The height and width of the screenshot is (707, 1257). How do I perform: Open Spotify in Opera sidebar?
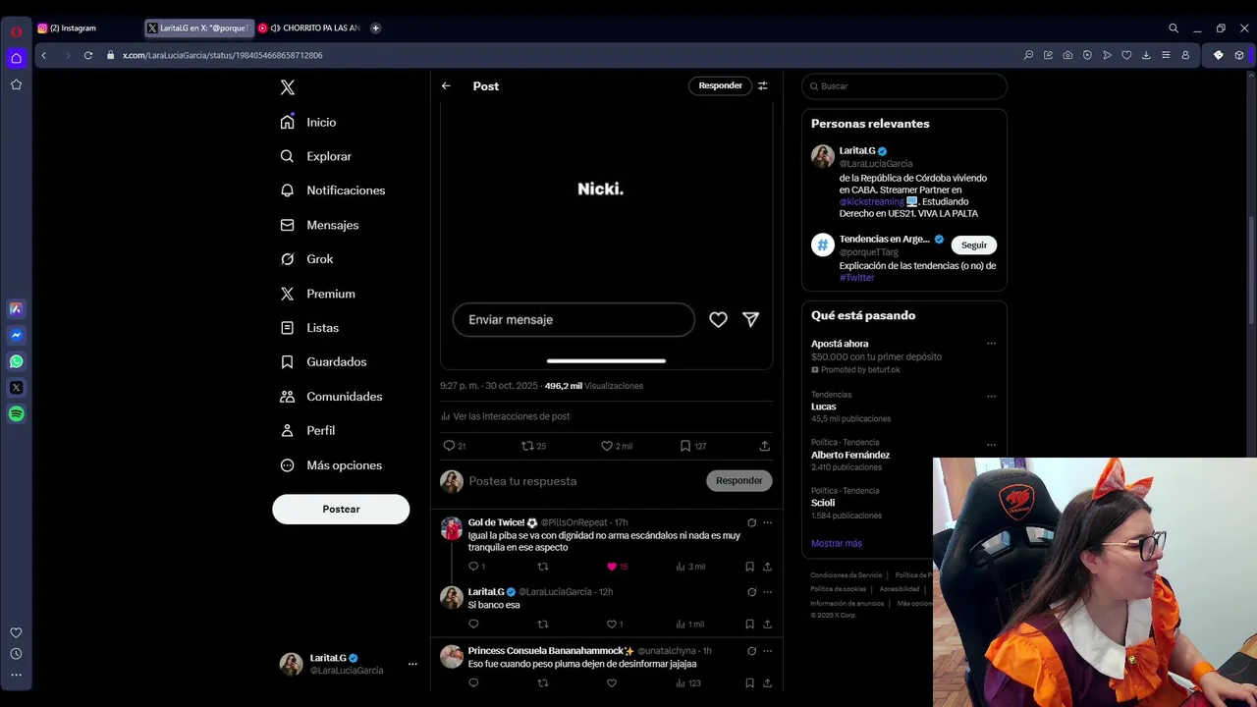[16, 414]
